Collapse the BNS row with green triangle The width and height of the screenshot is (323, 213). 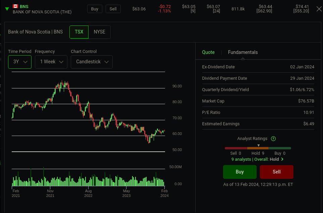click(x=7, y=9)
